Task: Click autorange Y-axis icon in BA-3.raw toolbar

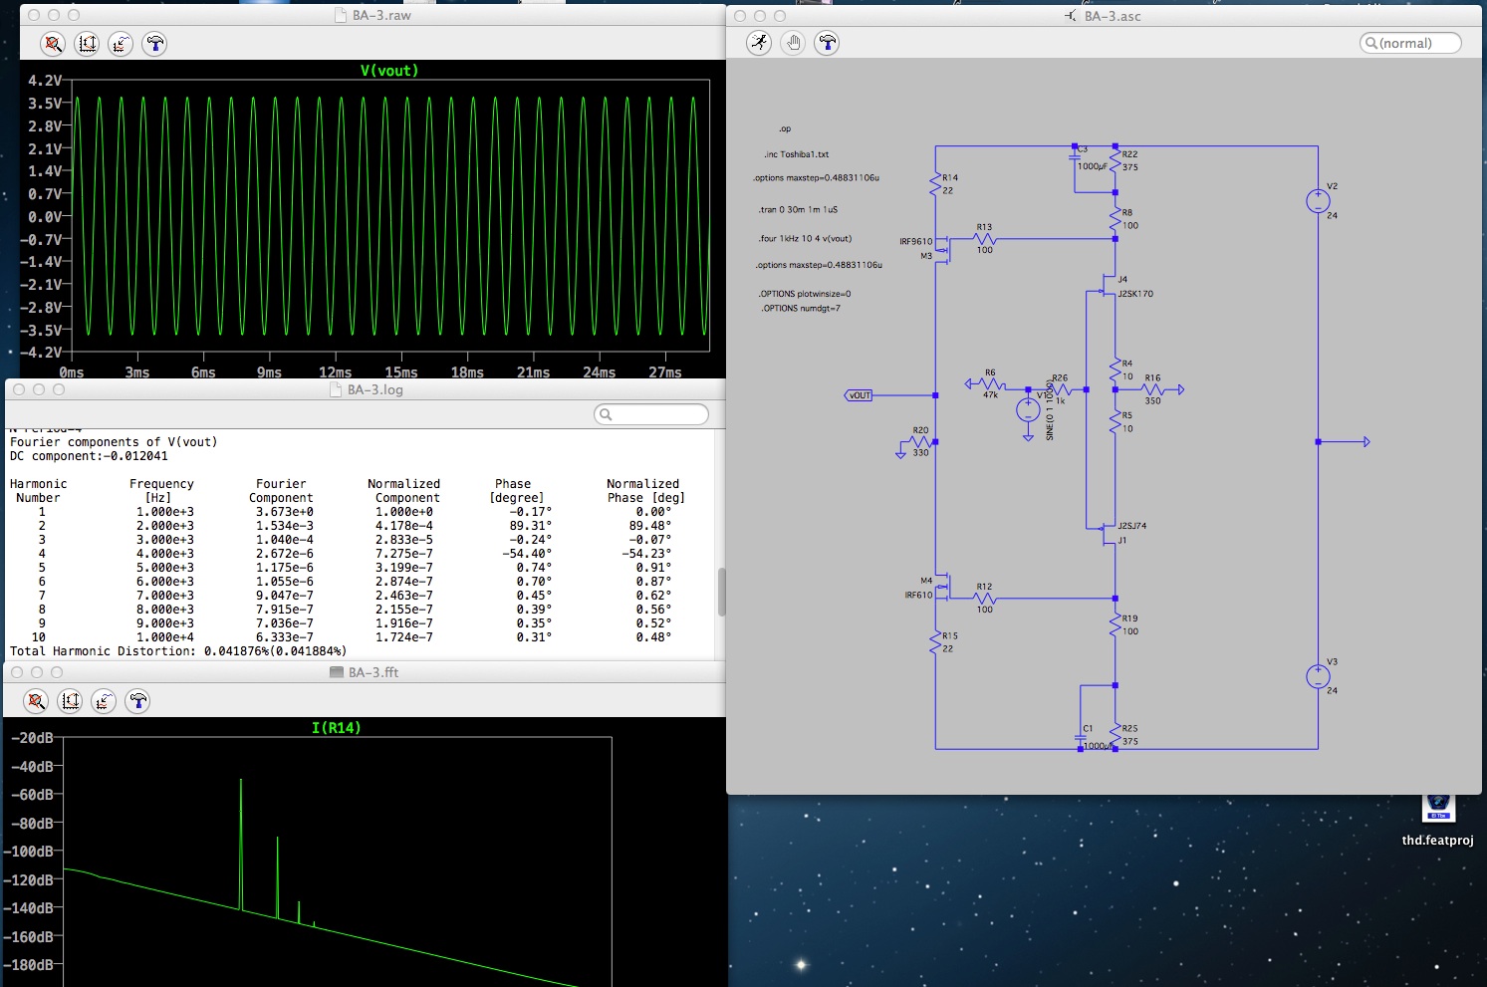Action: coord(88,44)
